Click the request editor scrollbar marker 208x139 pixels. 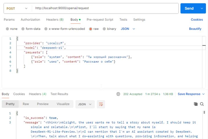(x=204, y=45)
